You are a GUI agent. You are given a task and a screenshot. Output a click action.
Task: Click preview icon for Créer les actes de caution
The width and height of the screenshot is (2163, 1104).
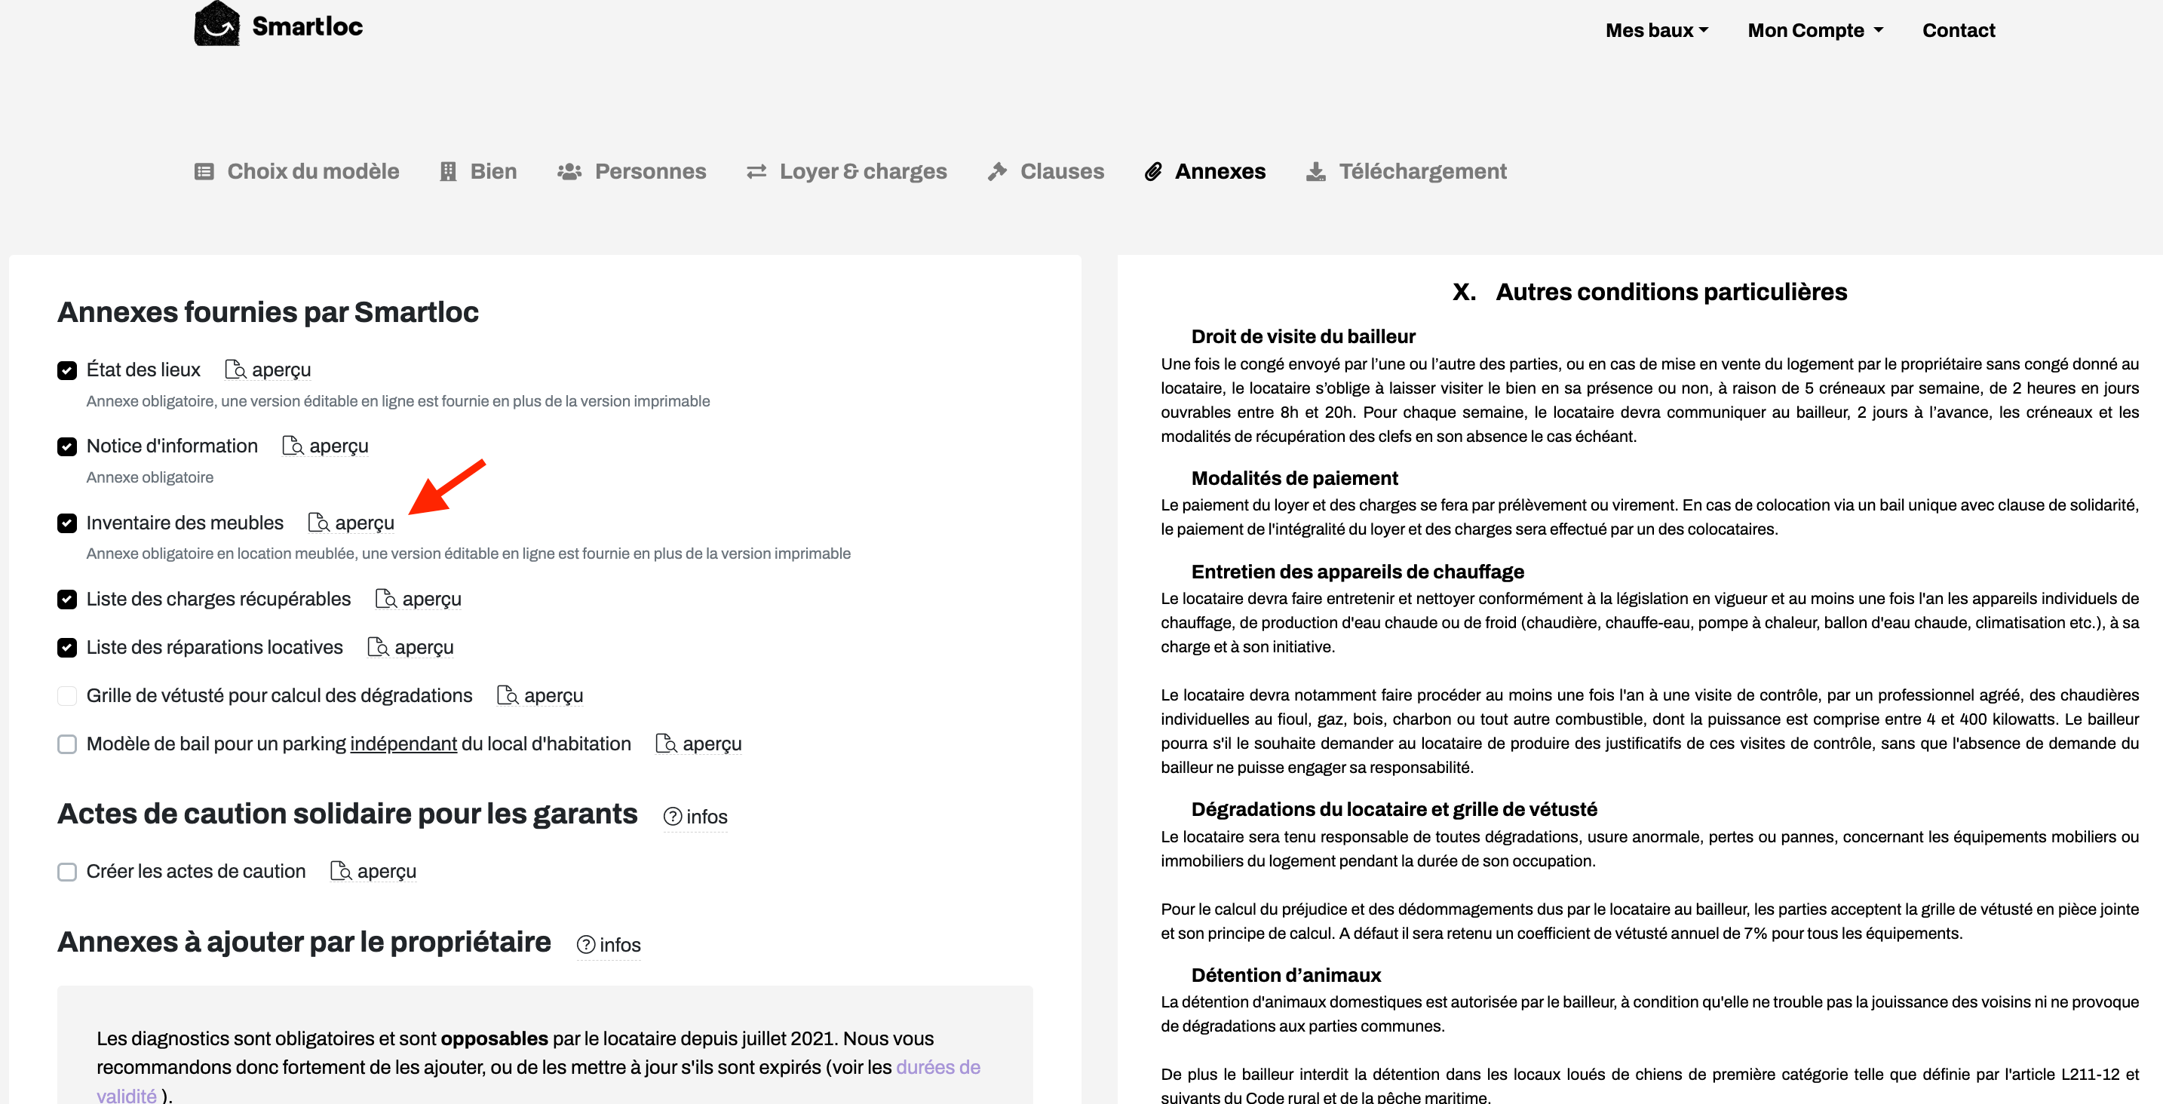tap(341, 872)
